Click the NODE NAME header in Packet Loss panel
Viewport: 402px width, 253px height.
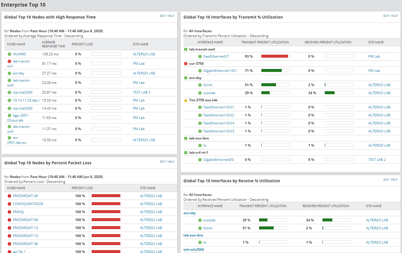click(16, 188)
